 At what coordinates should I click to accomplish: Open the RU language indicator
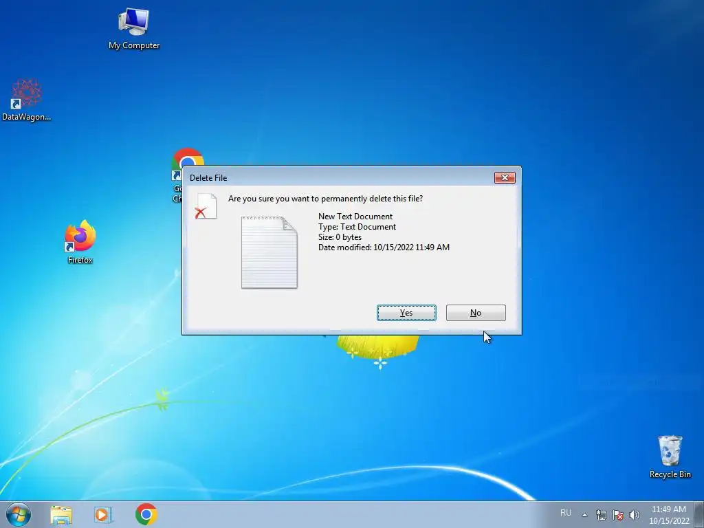coord(566,513)
